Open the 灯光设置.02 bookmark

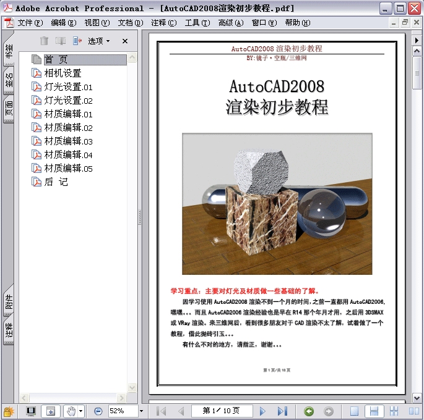pyautogui.click(x=69, y=100)
